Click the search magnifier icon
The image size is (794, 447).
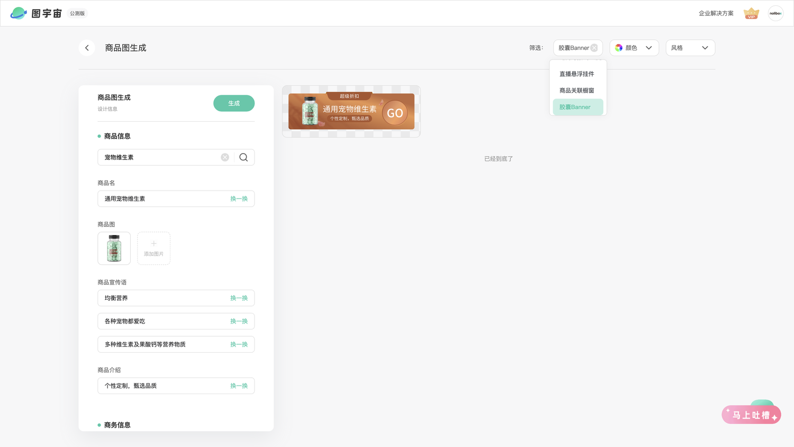(x=243, y=157)
